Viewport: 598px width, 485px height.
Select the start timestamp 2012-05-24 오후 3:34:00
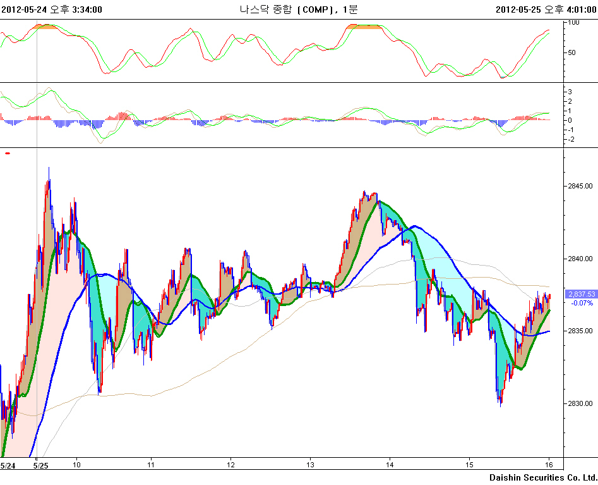click(x=52, y=9)
